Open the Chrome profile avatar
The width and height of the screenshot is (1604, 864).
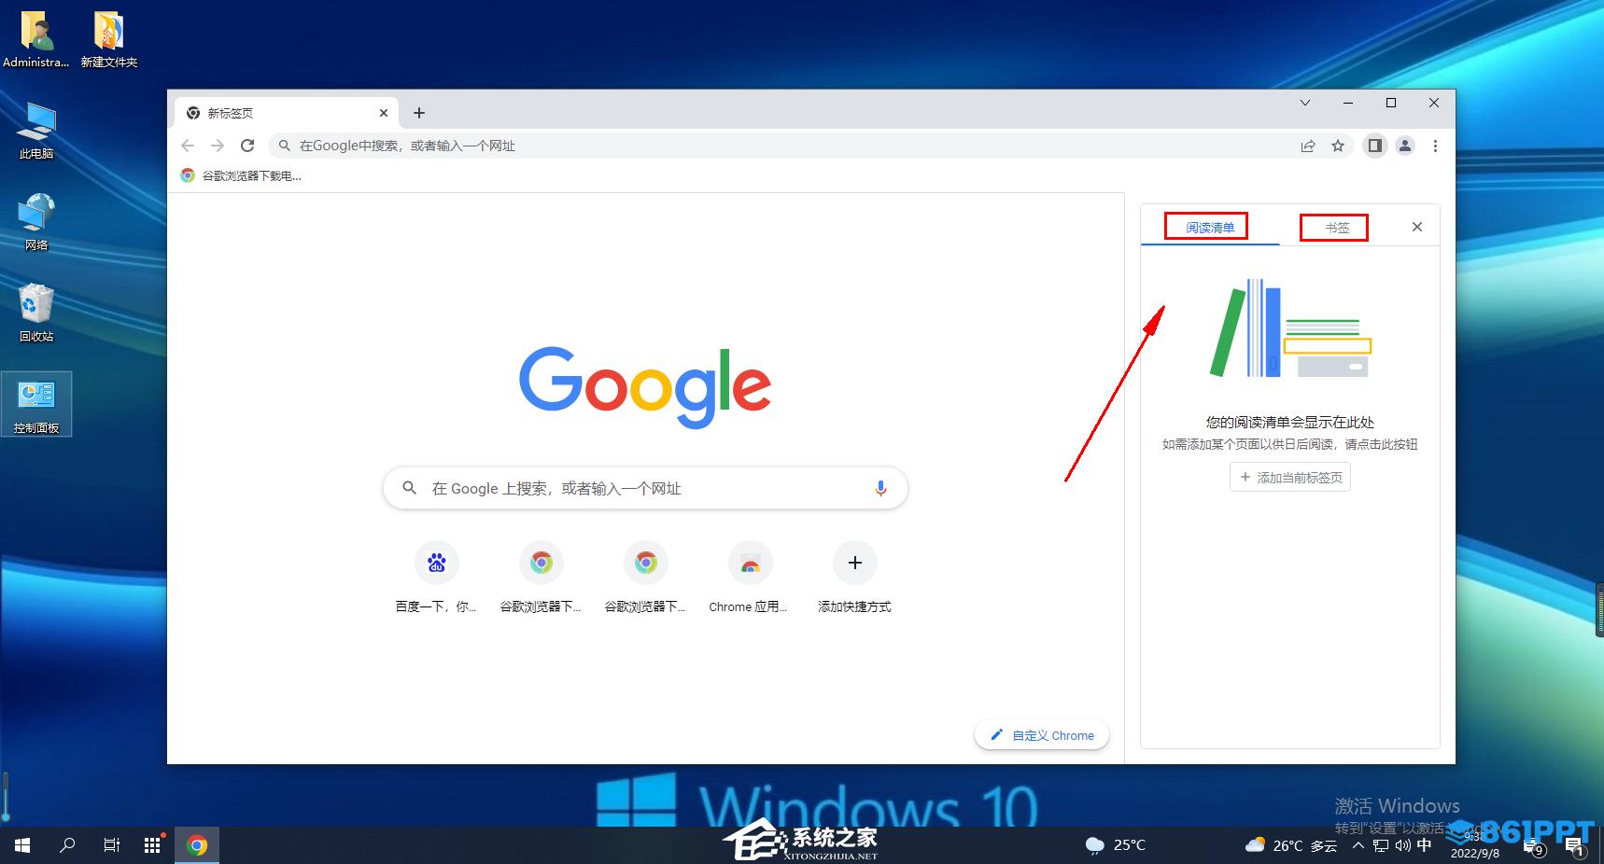(1405, 146)
